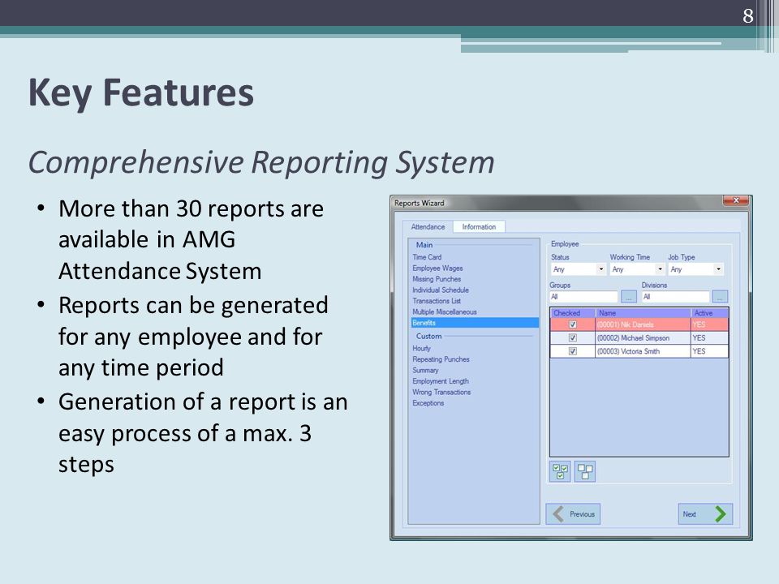Image resolution: width=779 pixels, height=584 pixels.
Task: Select the Benefits report
Action: (x=475, y=323)
